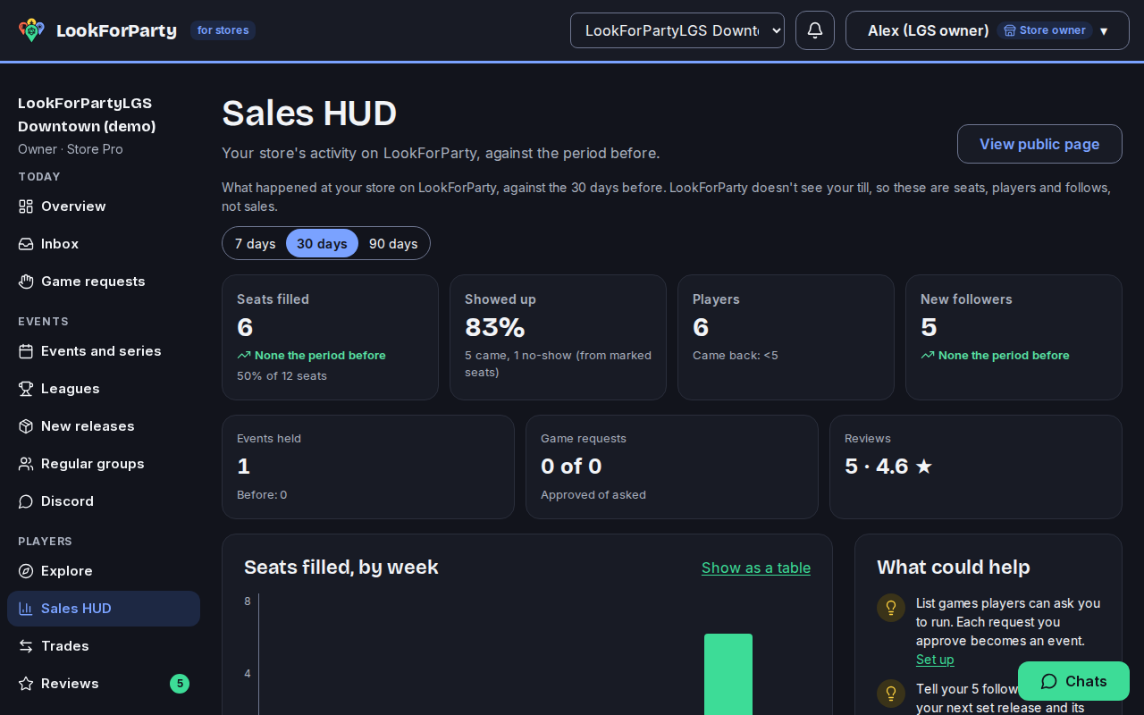The image size is (1144, 715).
Task: Select the 90 days period
Action: click(x=393, y=243)
